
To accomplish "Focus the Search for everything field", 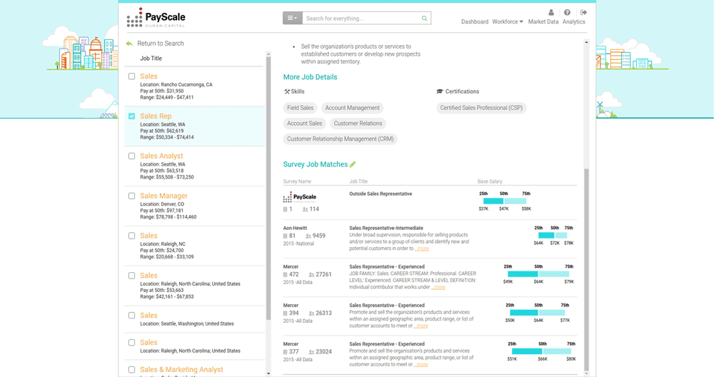I will 362,19.
